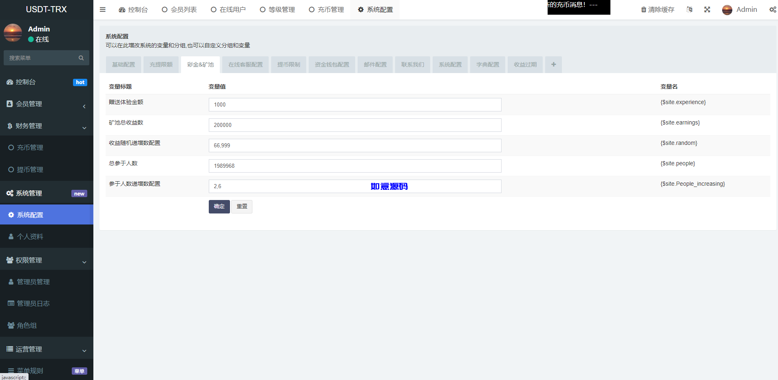Open the 字典配置 config tab
This screenshot has width=778, height=380.
(x=488, y=64)
